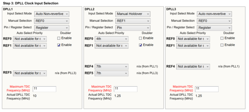Open the DPLL3 Input Select Mode dropdown
The image size is (249, 112).
(x=214, y=14)
